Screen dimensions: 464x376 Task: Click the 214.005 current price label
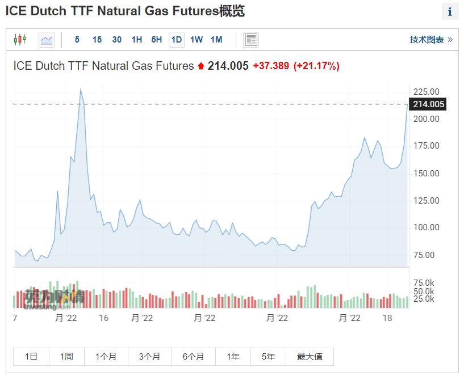428,104
